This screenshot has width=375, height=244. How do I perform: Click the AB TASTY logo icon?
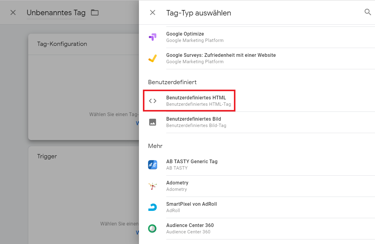[153, 165]
